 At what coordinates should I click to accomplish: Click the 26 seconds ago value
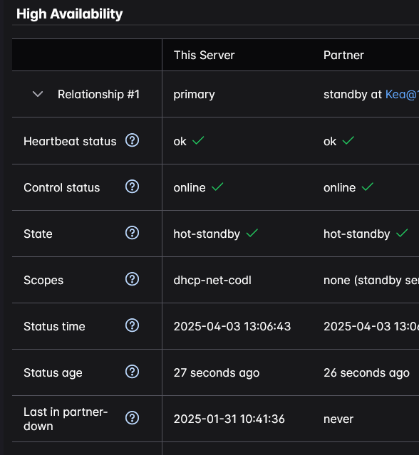(x=366, y=373)
